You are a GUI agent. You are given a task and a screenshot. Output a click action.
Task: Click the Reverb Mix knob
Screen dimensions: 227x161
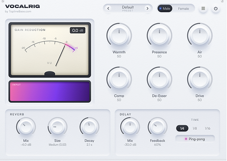coord(26,127)
